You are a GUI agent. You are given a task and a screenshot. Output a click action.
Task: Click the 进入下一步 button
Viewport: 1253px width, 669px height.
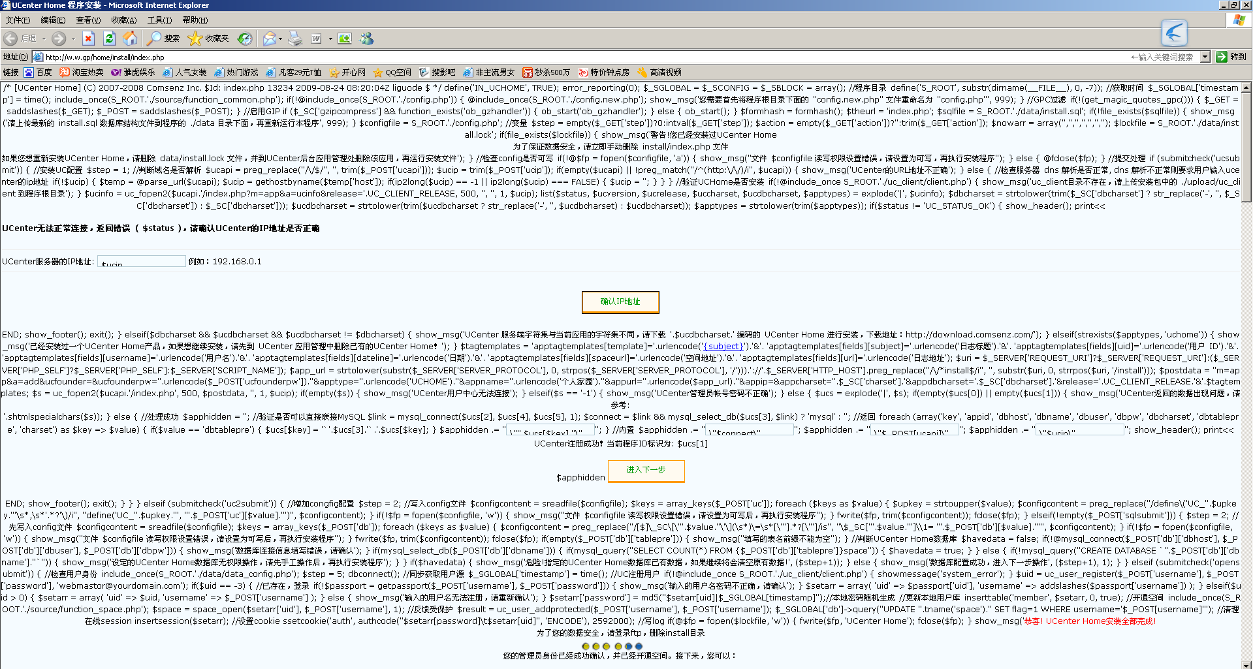pyautogui.click(x=646, y=470)
